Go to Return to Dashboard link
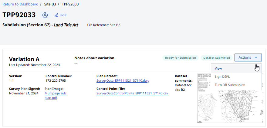Viewport: 267px width, 128px height. (x=20, y=4)
